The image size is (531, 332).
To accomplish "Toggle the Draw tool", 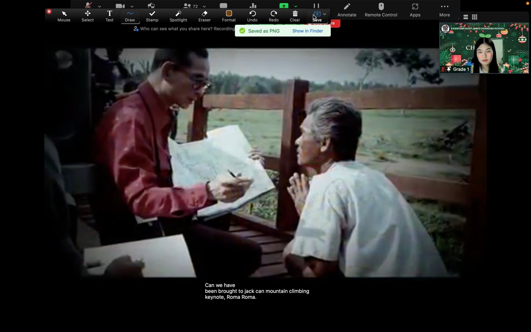I will tap(130, 16).
